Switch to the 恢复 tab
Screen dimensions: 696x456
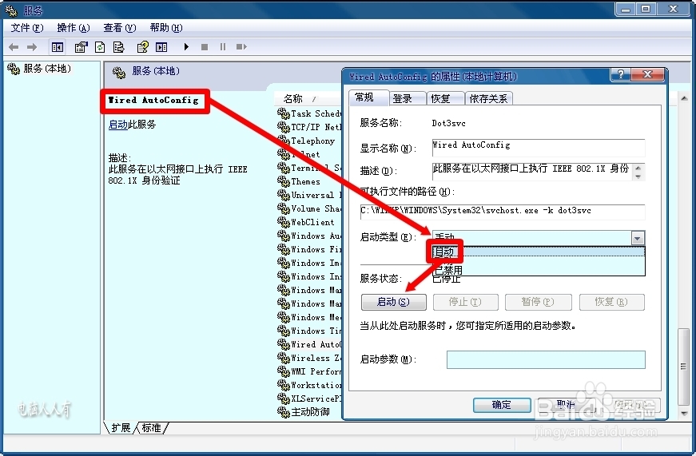pos(445,98)
